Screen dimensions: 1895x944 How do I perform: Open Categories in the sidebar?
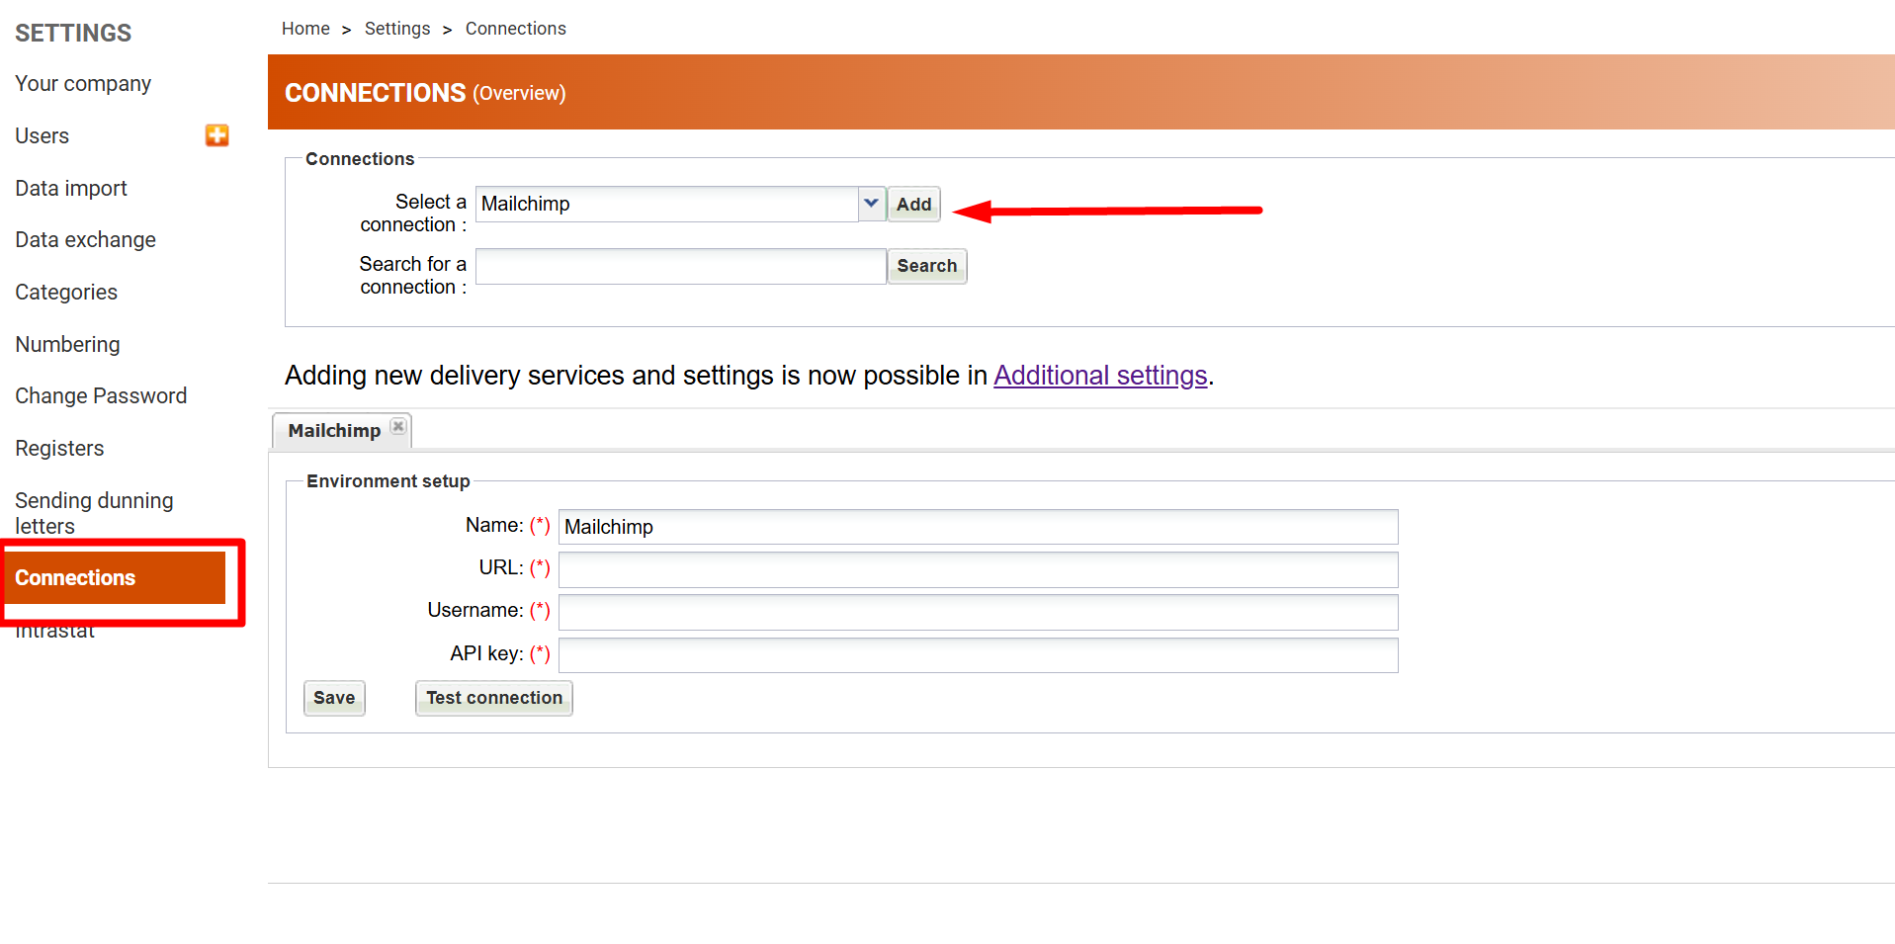click(x=66, y=293)
